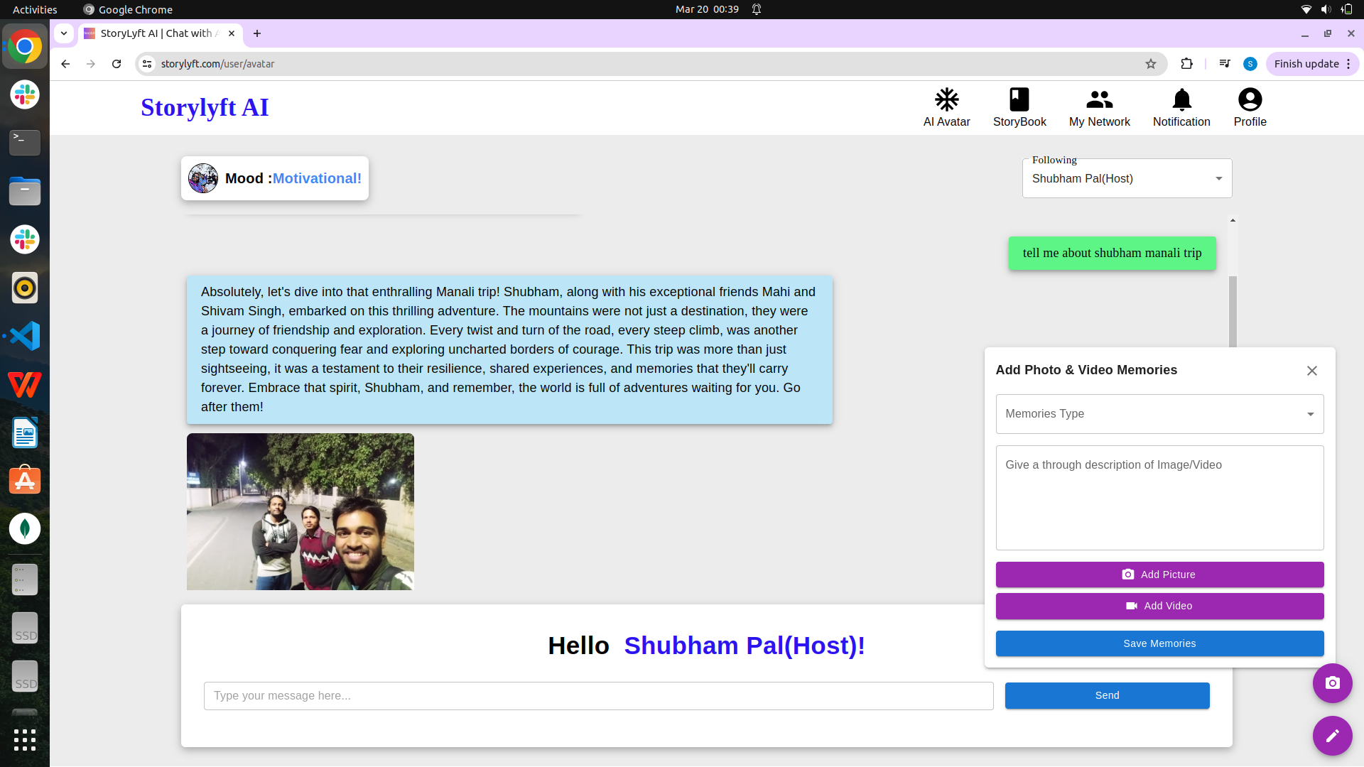
Task: Open the Profile page
Action: (1250, 107)
